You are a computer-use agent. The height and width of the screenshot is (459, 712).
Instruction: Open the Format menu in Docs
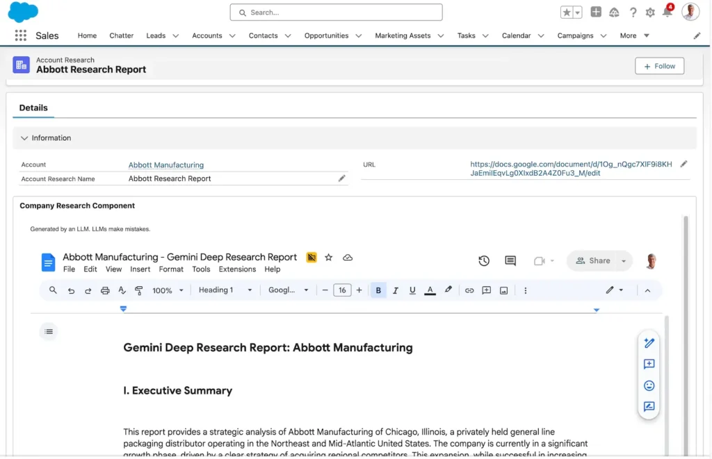(171, 269)
